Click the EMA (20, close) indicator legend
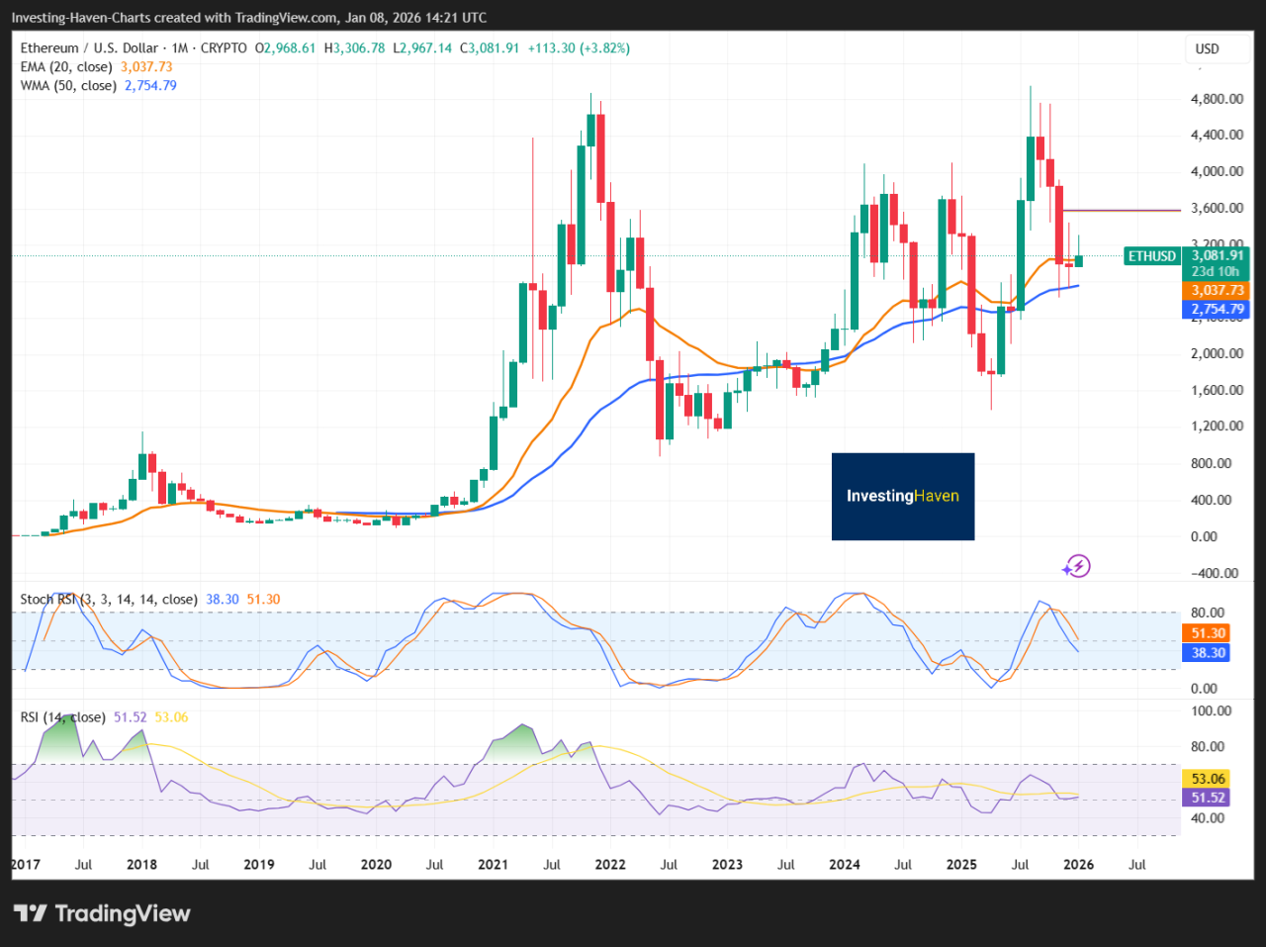Viewport: 1266px width, 947px height. (66, 67)
